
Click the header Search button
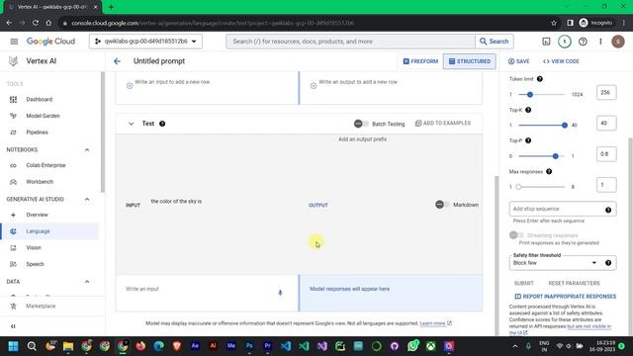(495, 42)
